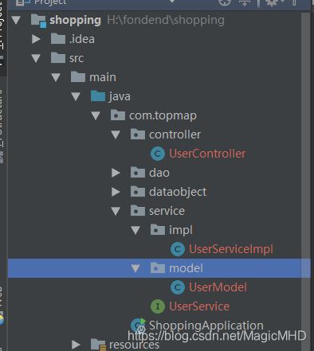This screenshot has height=351, width=314.
Task: Click the .idea folder icon
Action: pos(58,39)
